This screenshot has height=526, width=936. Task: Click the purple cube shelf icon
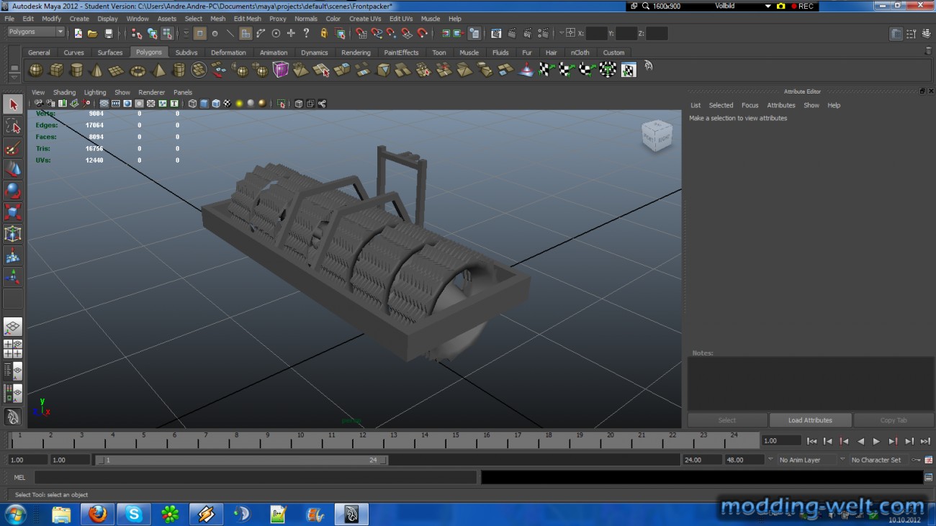pos(281,70)
